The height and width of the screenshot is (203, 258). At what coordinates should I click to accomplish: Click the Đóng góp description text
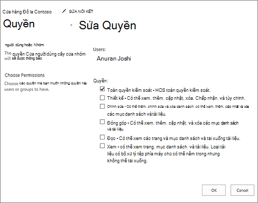pyautogui.click(x=173, y=126)
